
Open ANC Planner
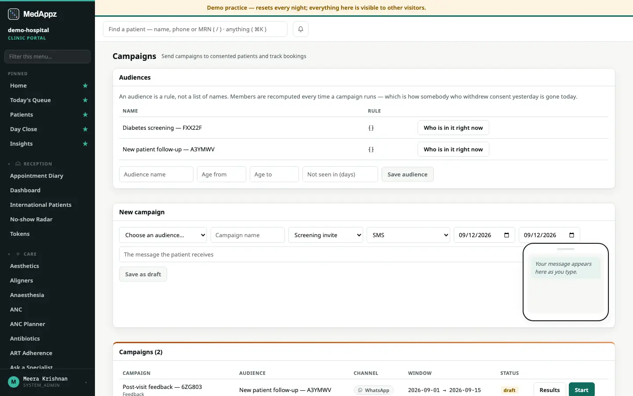(28, 324)
